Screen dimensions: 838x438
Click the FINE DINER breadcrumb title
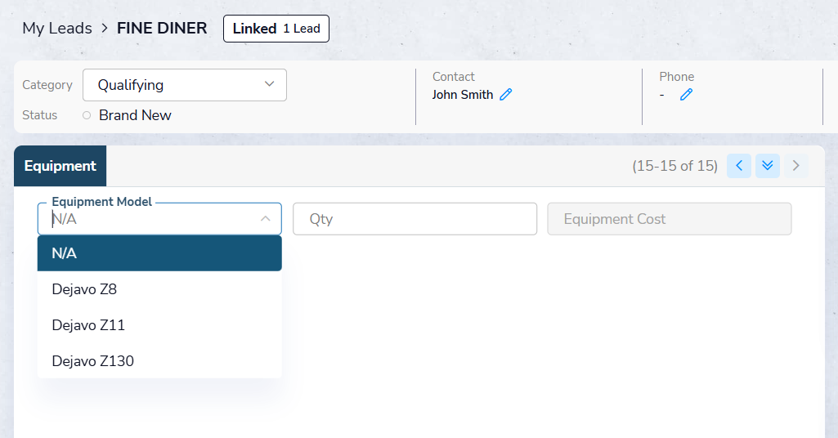click(x=162, y=29)
